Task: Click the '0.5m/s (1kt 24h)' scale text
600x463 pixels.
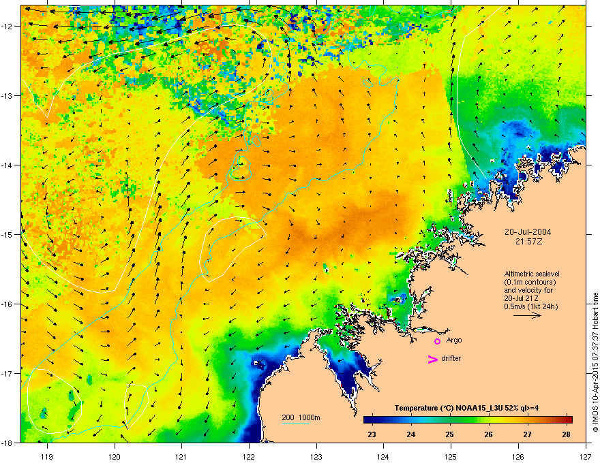Action: point(530,306)
